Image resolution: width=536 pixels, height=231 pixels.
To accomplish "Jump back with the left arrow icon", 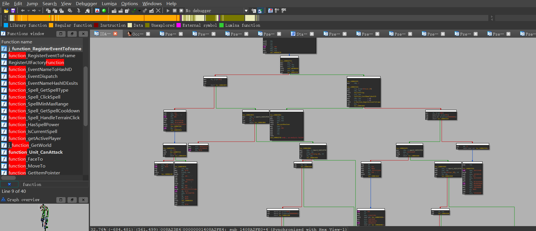I will (23, 11).
